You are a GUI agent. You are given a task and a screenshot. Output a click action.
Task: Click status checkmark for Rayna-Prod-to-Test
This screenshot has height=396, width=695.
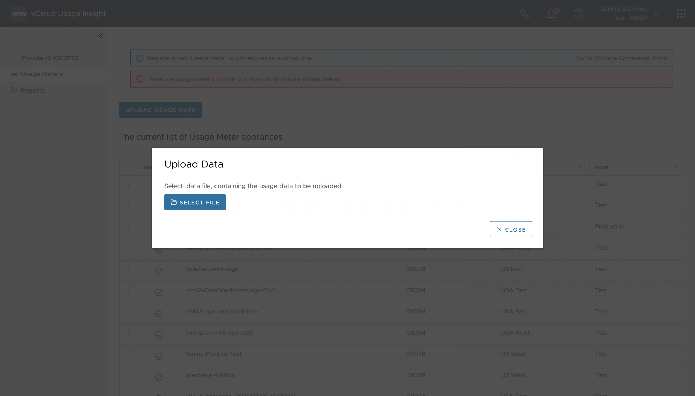coord(159,356)
